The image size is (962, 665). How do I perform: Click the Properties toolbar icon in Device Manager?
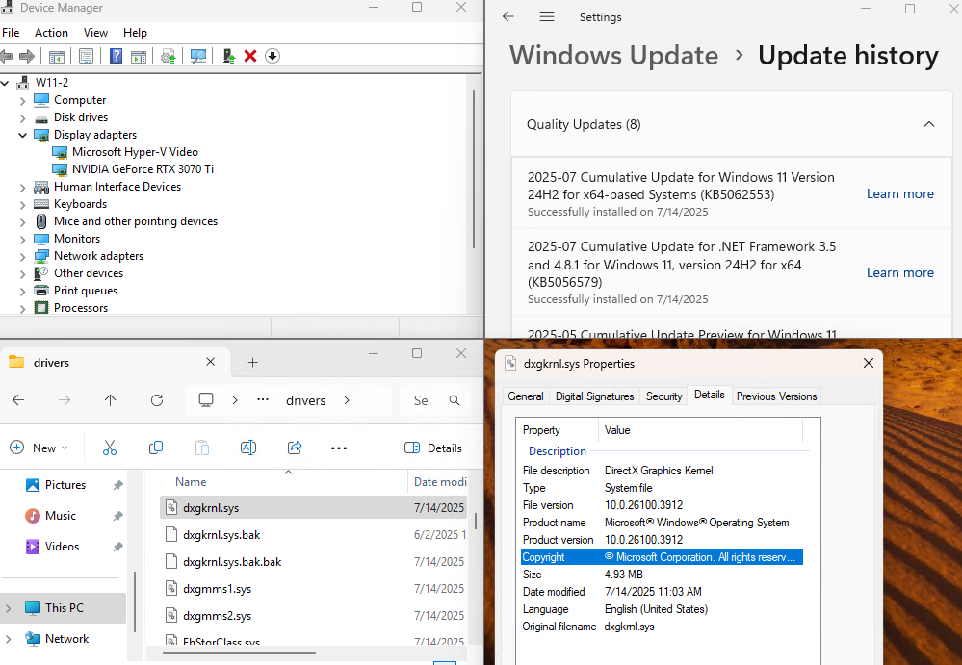tap(86, 57)
